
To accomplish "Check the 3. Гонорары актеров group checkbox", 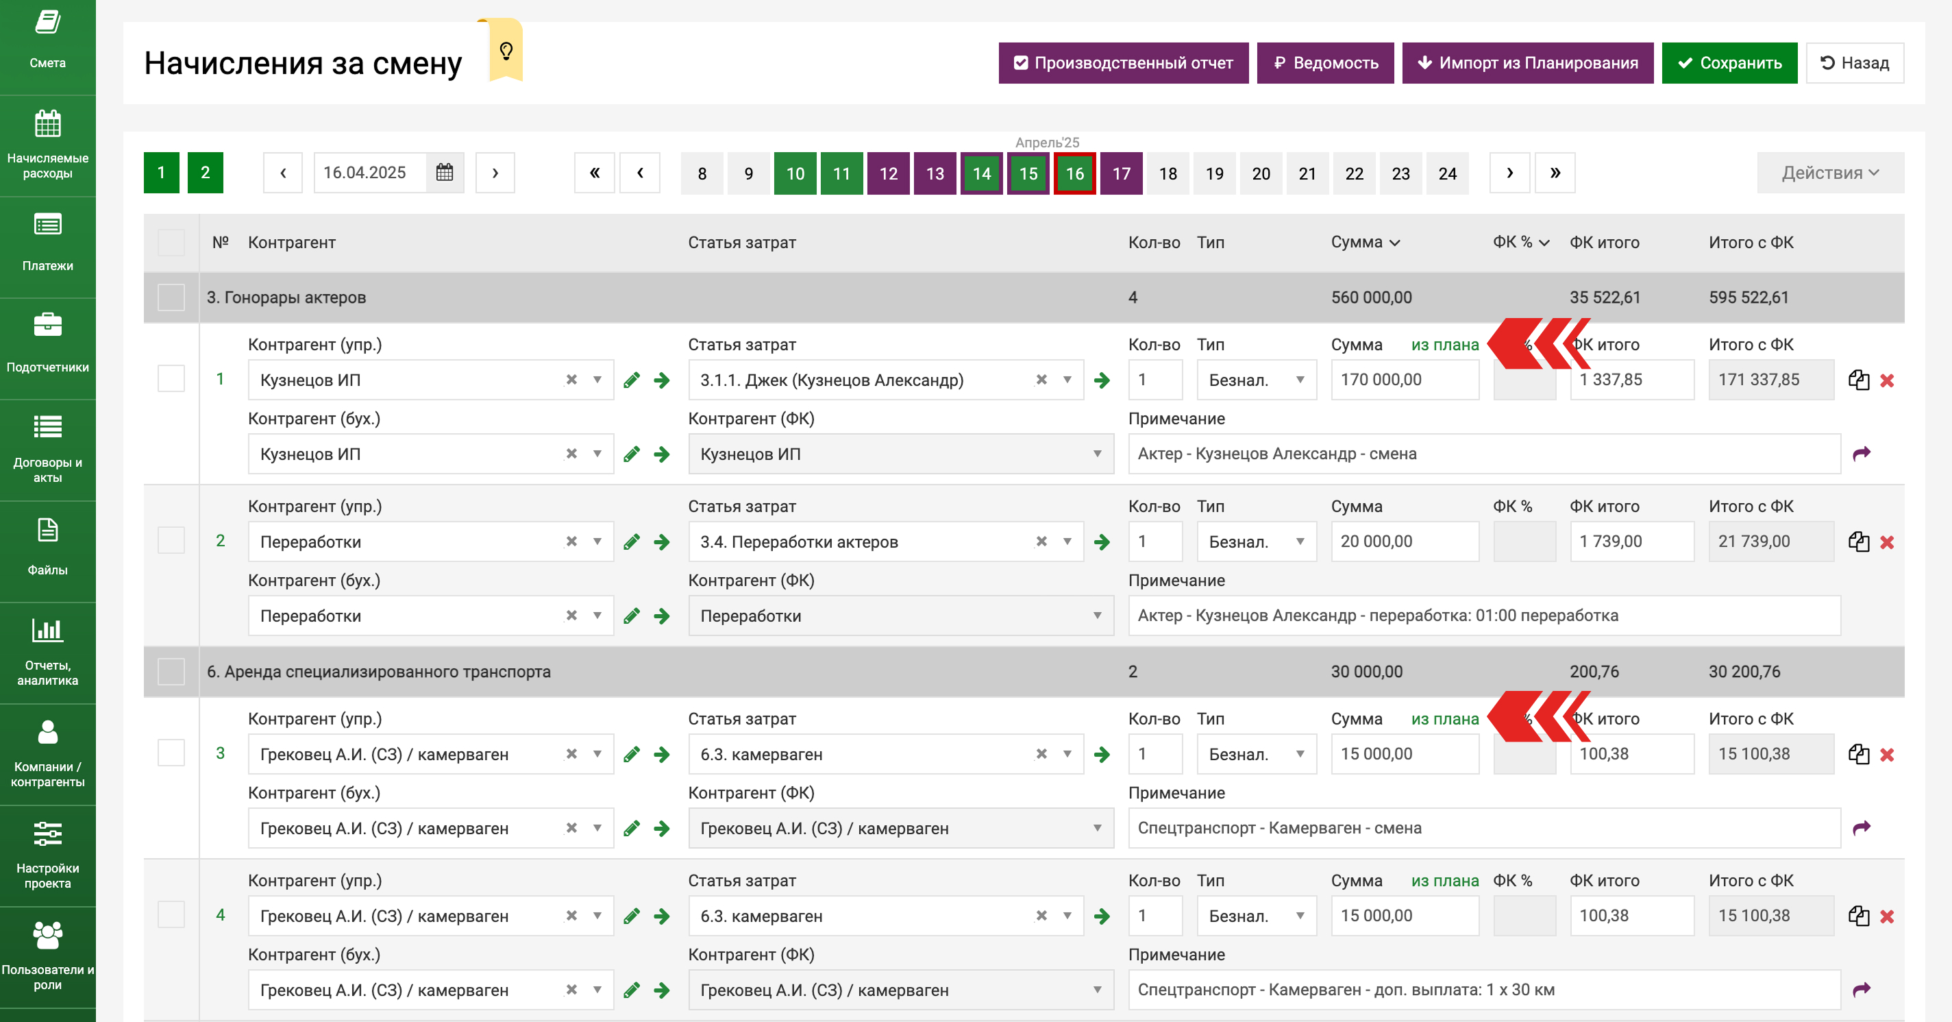I will (x=171, y=297).
